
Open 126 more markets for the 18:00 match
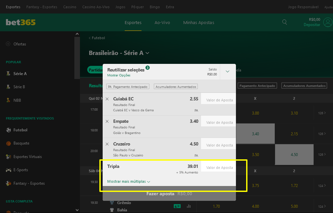[322, 134]
